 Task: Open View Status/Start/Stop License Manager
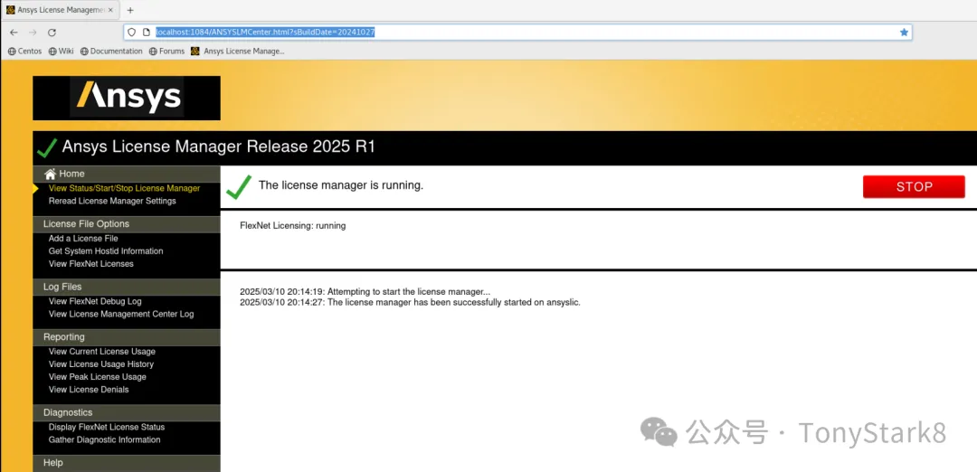124,188
